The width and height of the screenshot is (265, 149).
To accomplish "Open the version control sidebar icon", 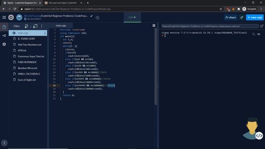I will coord(4,36).
